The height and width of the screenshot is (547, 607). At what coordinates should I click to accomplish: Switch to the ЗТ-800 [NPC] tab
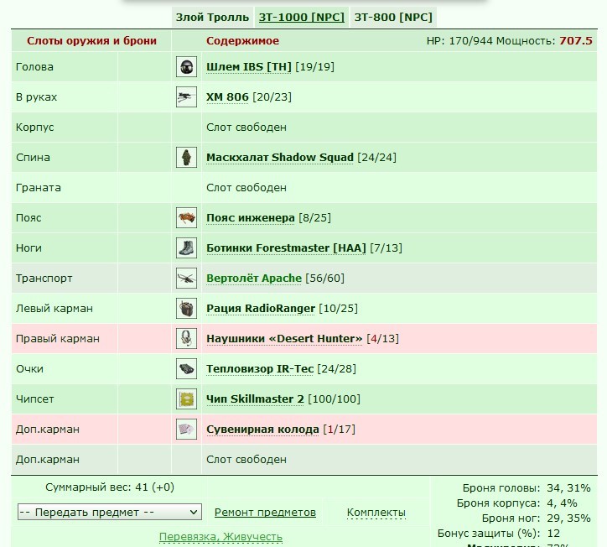[393, 18]
